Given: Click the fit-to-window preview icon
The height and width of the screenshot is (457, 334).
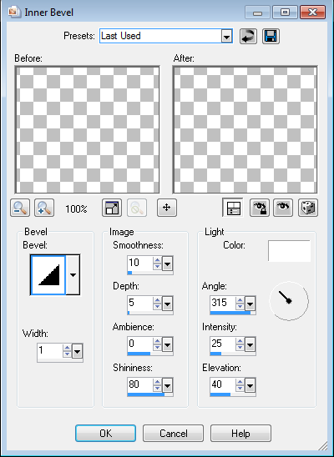Looking at the screenshot, I should 112,208.
